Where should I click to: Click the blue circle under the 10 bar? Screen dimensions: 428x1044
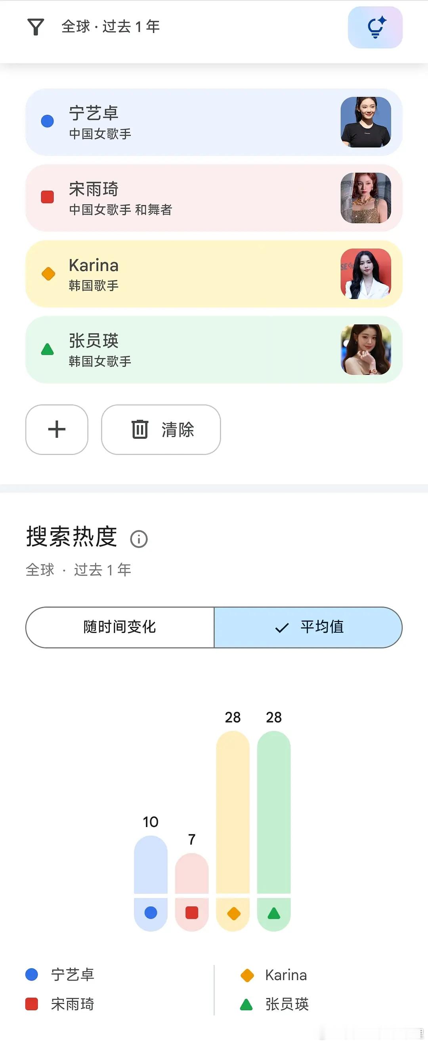tap(151, 913)
